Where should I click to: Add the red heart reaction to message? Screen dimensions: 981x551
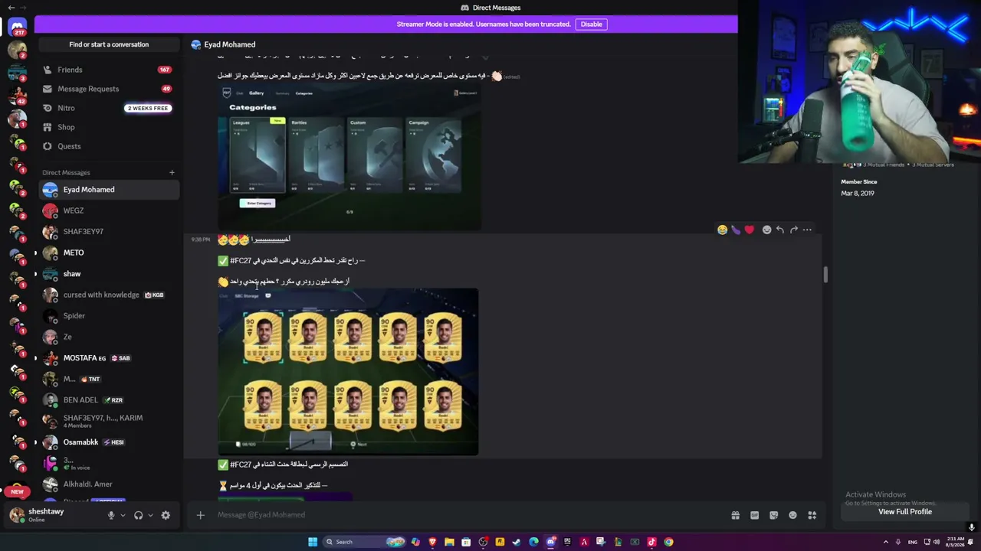[x=750, y=230]
